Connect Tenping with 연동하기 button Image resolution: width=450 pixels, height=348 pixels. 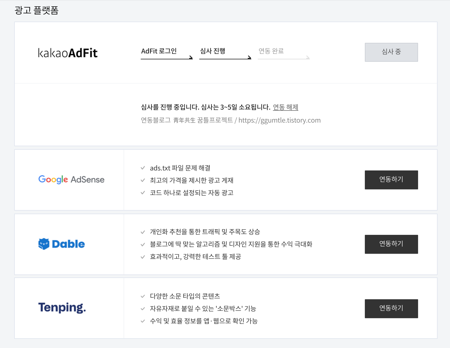click(391, 309)
